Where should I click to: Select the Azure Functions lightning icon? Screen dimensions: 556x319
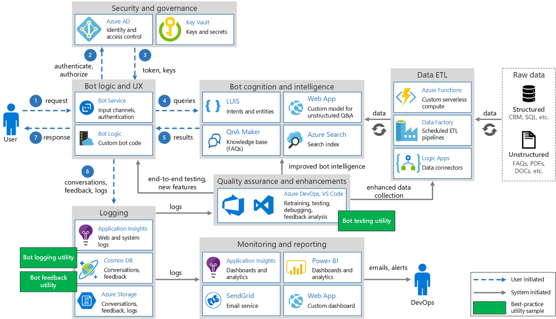(x=406, y=97)
